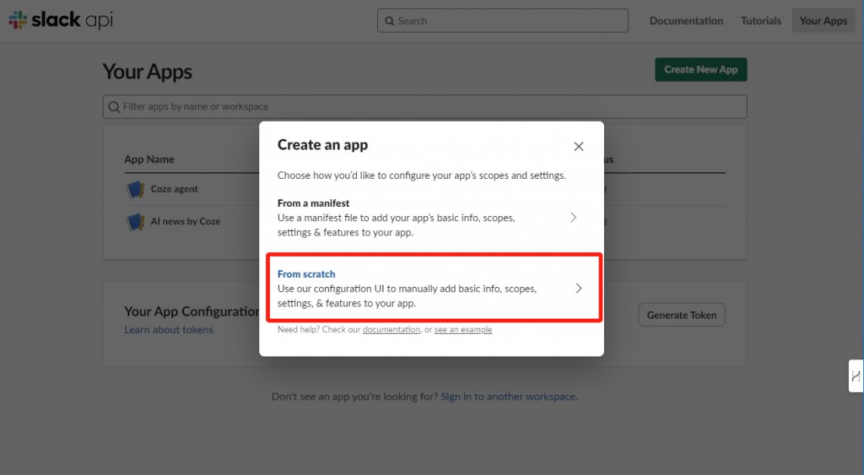Click the Your App Configuration heading
This screenshot has height=475, width=864.
click(192, 311)
